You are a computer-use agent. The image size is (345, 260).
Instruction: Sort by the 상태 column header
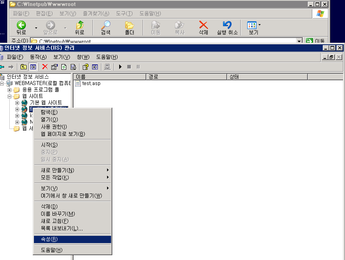coord(267,77)
